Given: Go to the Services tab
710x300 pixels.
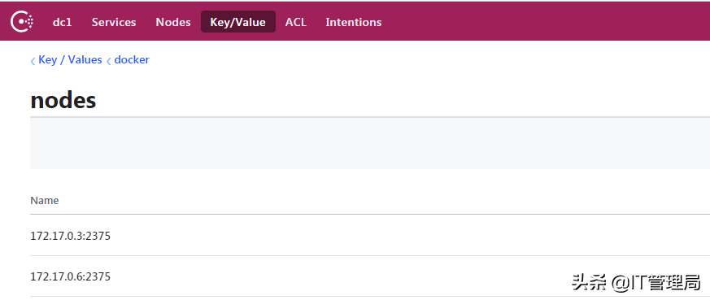Looking at the screenshot, I should point(114,22).
